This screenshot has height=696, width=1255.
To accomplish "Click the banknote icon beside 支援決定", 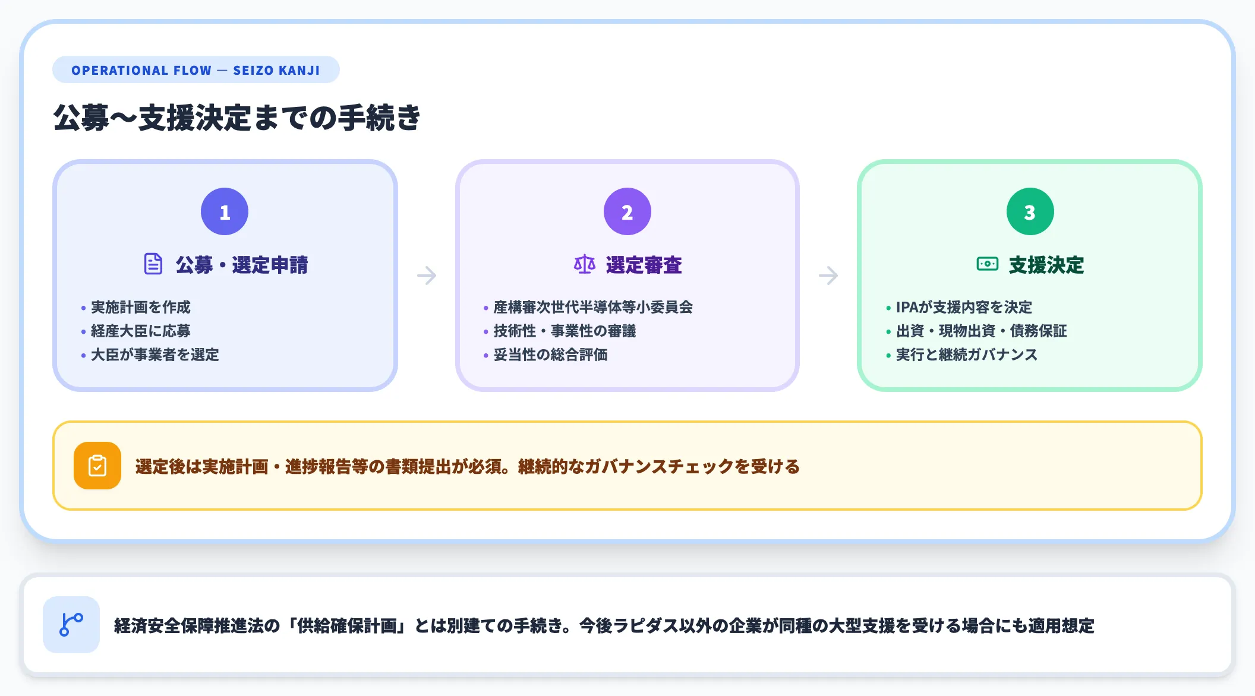I will (x=988, y=264).
